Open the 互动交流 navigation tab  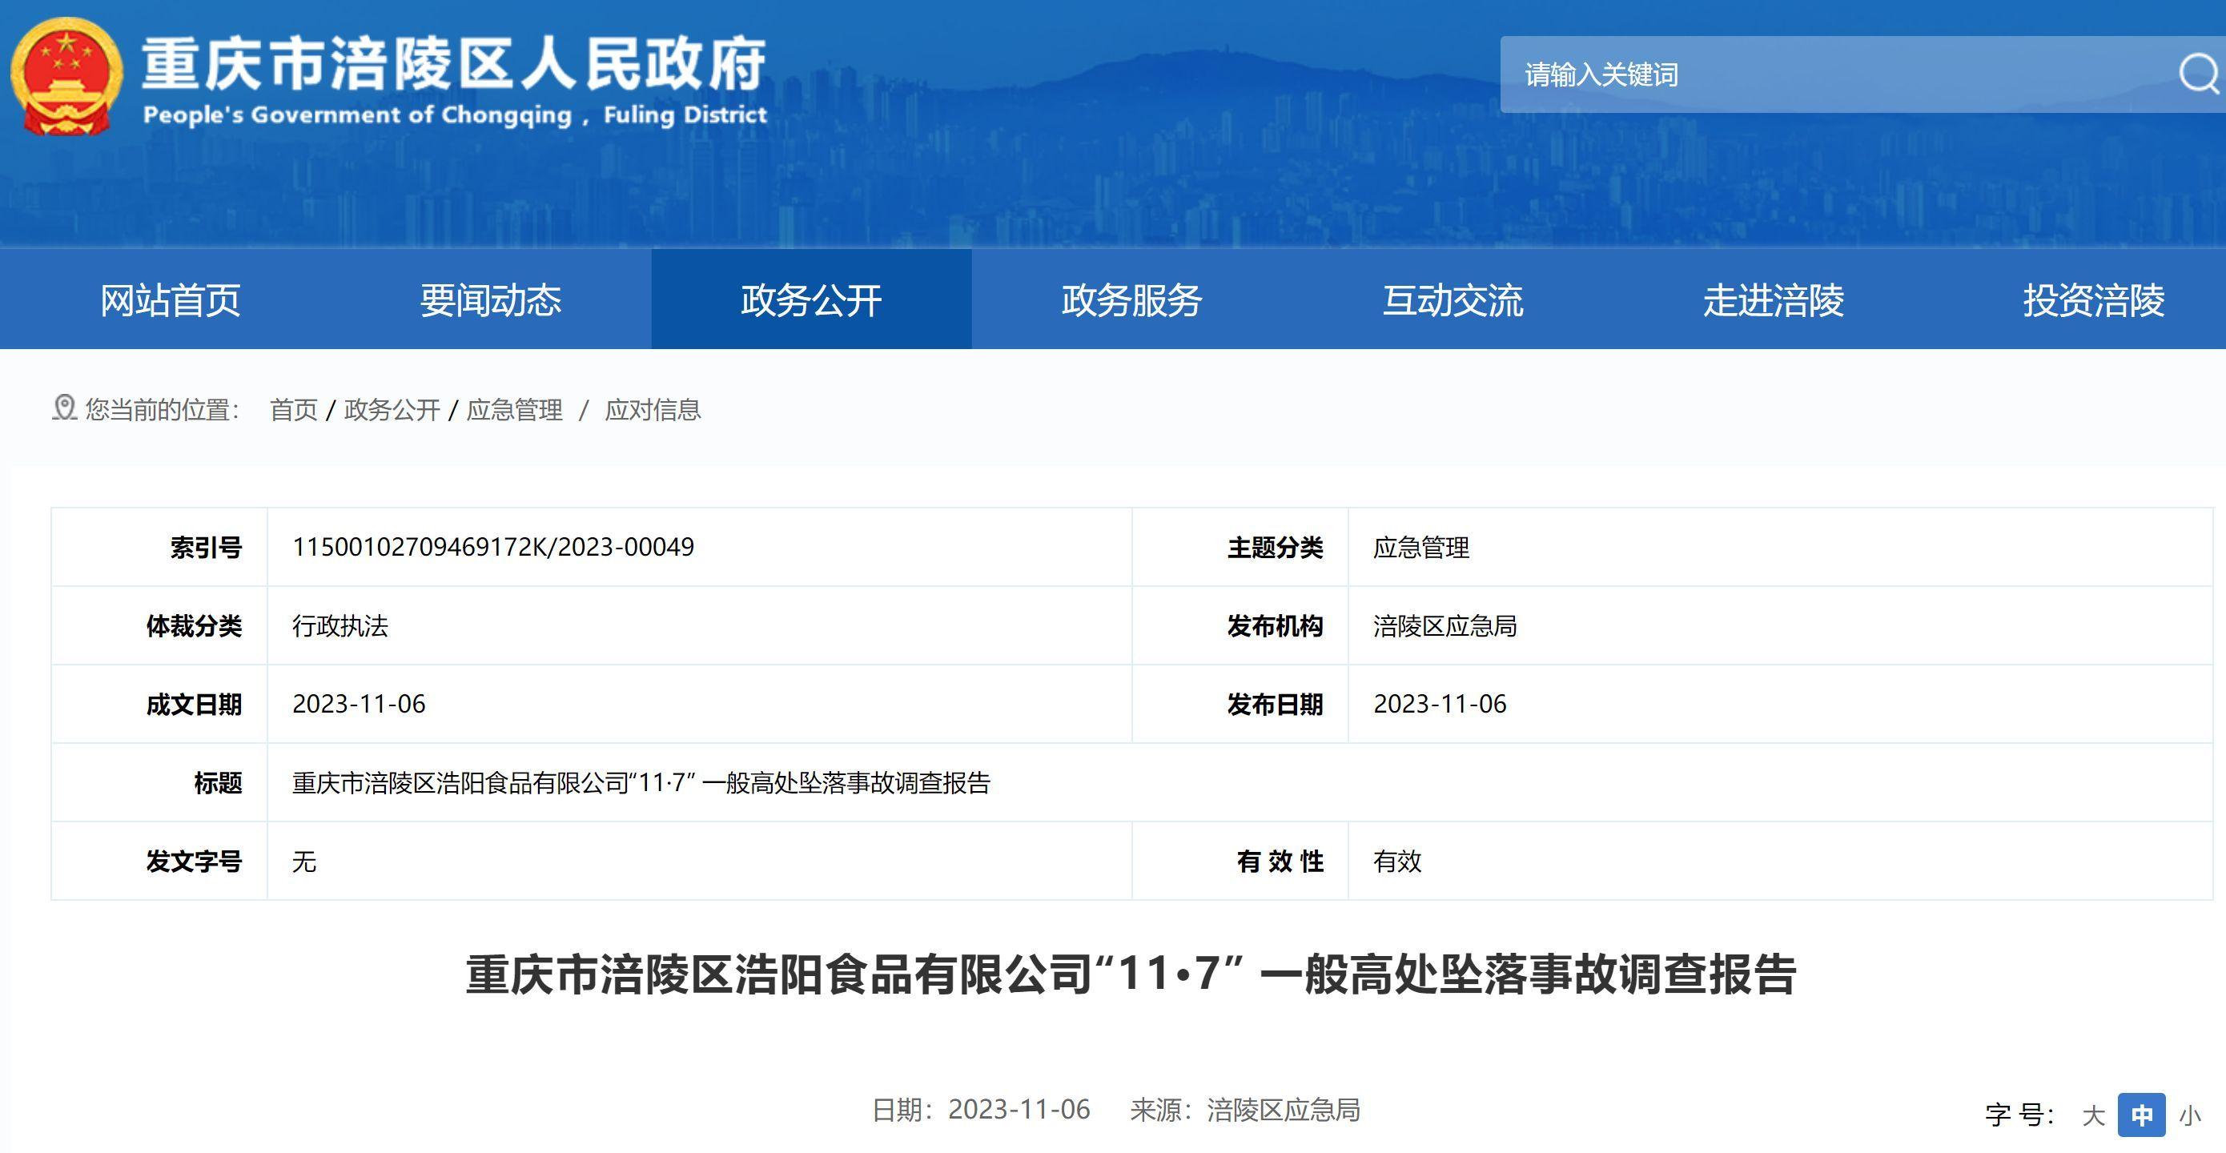[x=1453, y=300]
